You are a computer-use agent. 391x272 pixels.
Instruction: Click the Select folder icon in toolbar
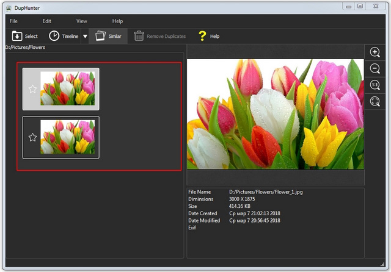17,36
